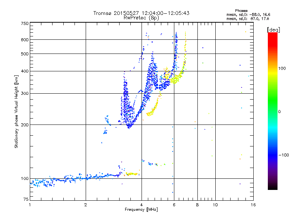This screenshot has width=298, height=223.
Task: Click the x-axis label '1'
Action: coord(30,205)
